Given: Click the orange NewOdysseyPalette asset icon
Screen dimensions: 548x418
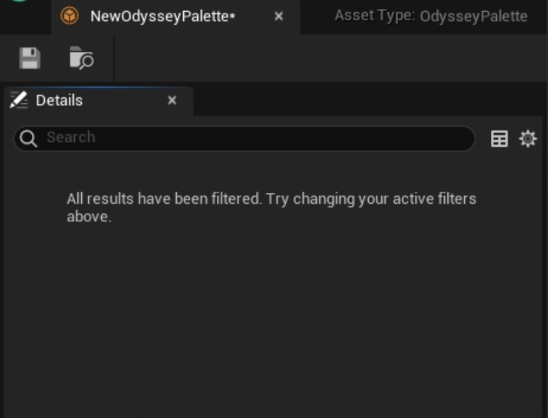Looking at the screenshot, I should [69, 16].
